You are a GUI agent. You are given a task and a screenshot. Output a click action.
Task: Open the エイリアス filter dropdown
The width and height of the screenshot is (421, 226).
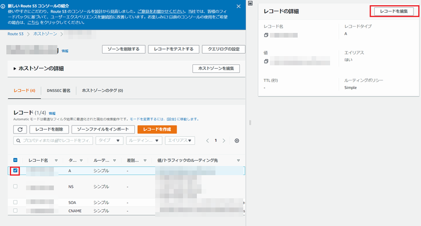point(180,140)
